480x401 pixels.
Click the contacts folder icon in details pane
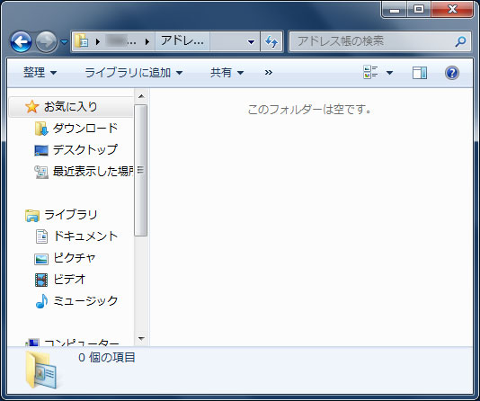pyautogui.click(x=41, y=370)
